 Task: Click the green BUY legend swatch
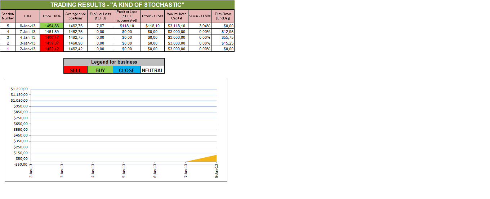click(x=100, y=70)
